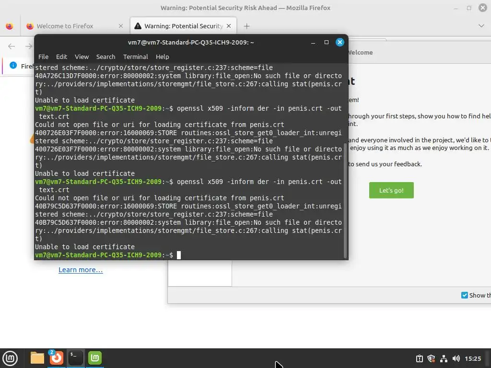Switch to Welcome to Firefox tab
Image resolution: width=491 pixels, height=368 pixels.
[73, 26]
